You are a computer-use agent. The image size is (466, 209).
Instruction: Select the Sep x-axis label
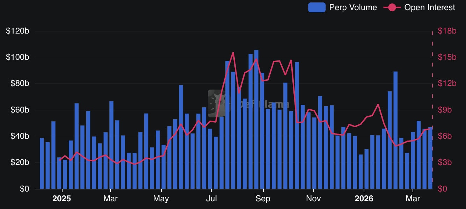(x=263, y=199)
